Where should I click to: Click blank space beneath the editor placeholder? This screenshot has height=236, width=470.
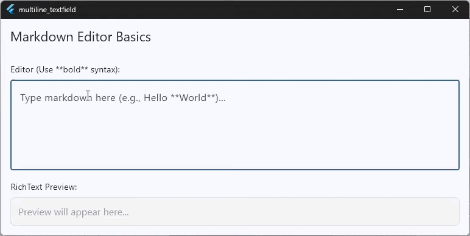235,137
